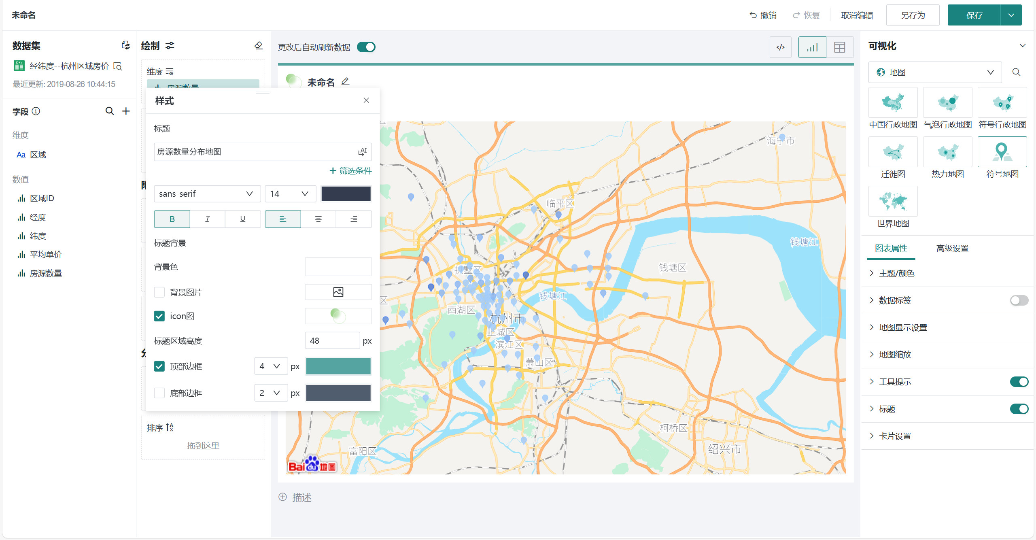Click the italic formatting button

(x=207, y=219)
